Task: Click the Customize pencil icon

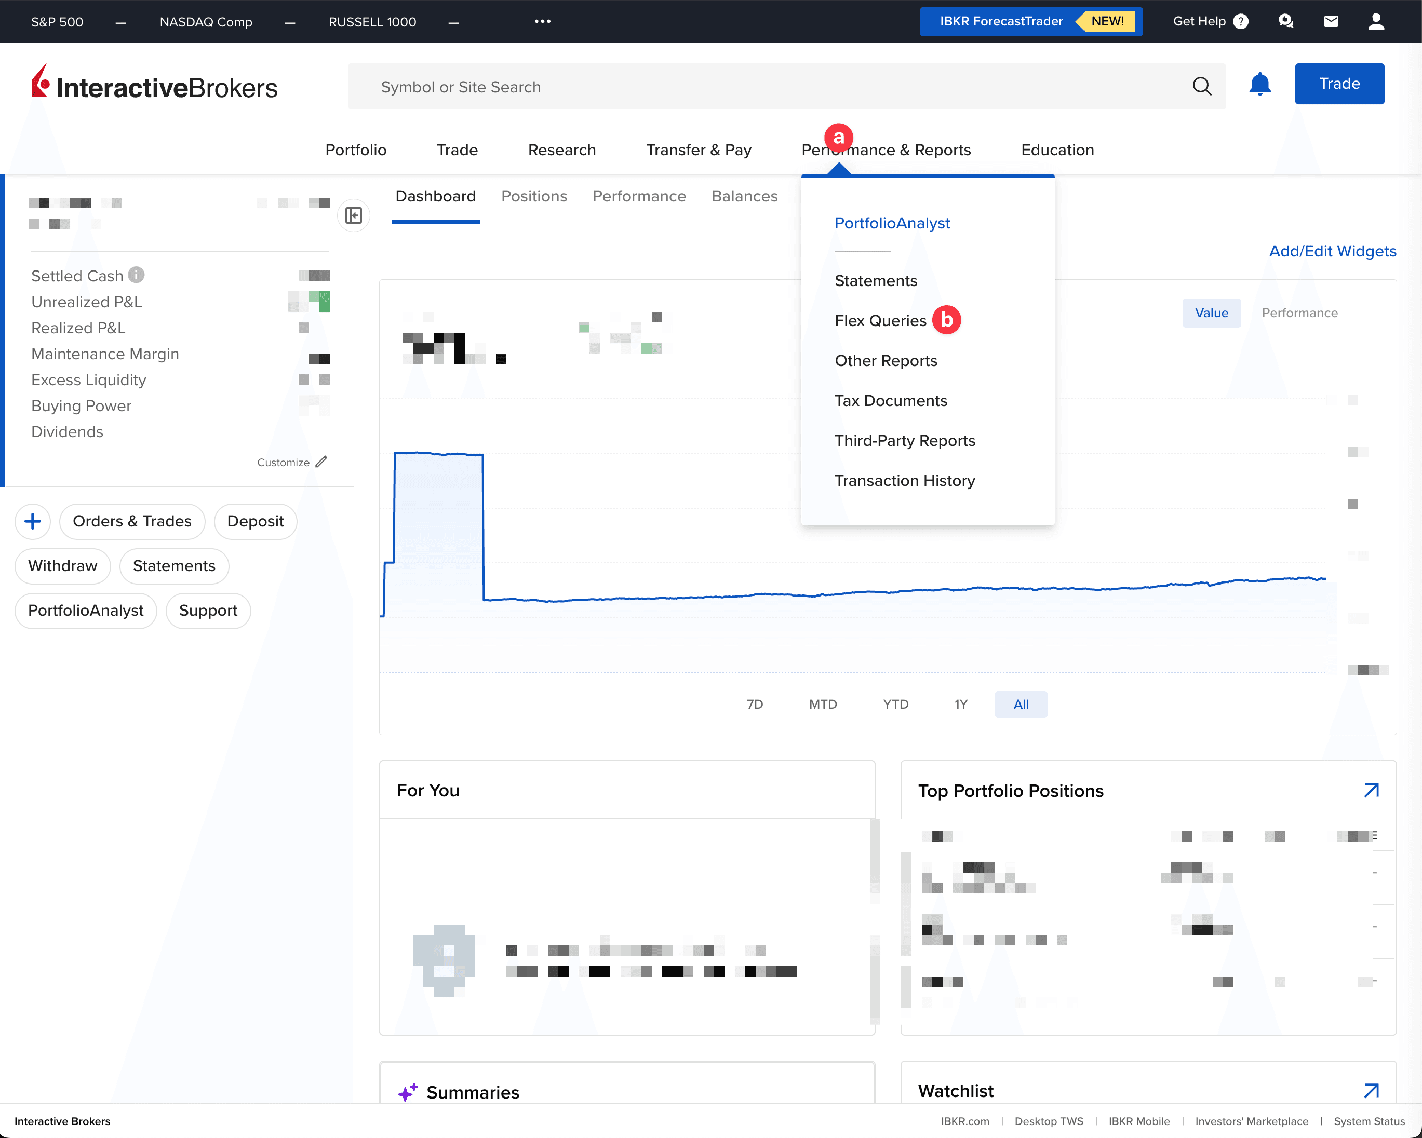Action: tap(321, 462)
